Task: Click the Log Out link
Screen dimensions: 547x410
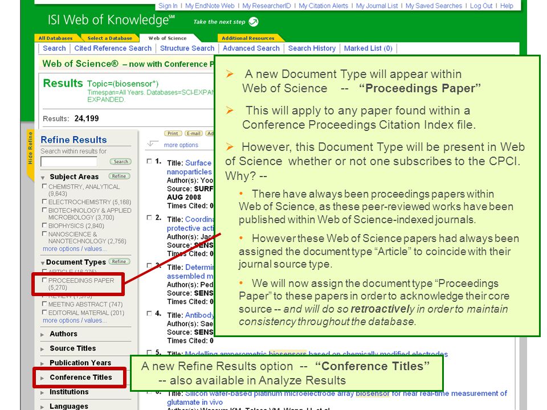Action: point(481,6)
